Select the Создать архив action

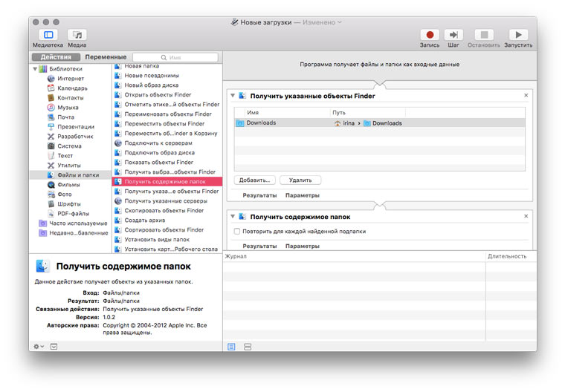[167, 220]
